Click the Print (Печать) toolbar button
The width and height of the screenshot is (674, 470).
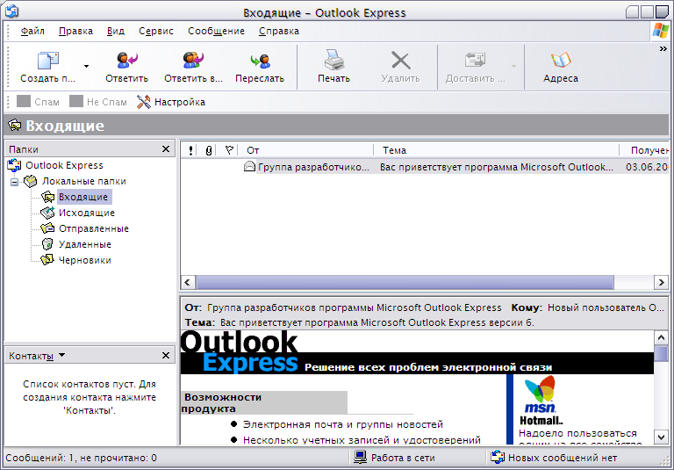[333, 67]
